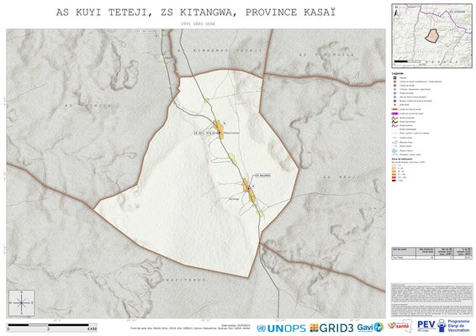Click the 'Zone de bâtiments' legend heading
The image size is (476, 336).
click(402, 159)
